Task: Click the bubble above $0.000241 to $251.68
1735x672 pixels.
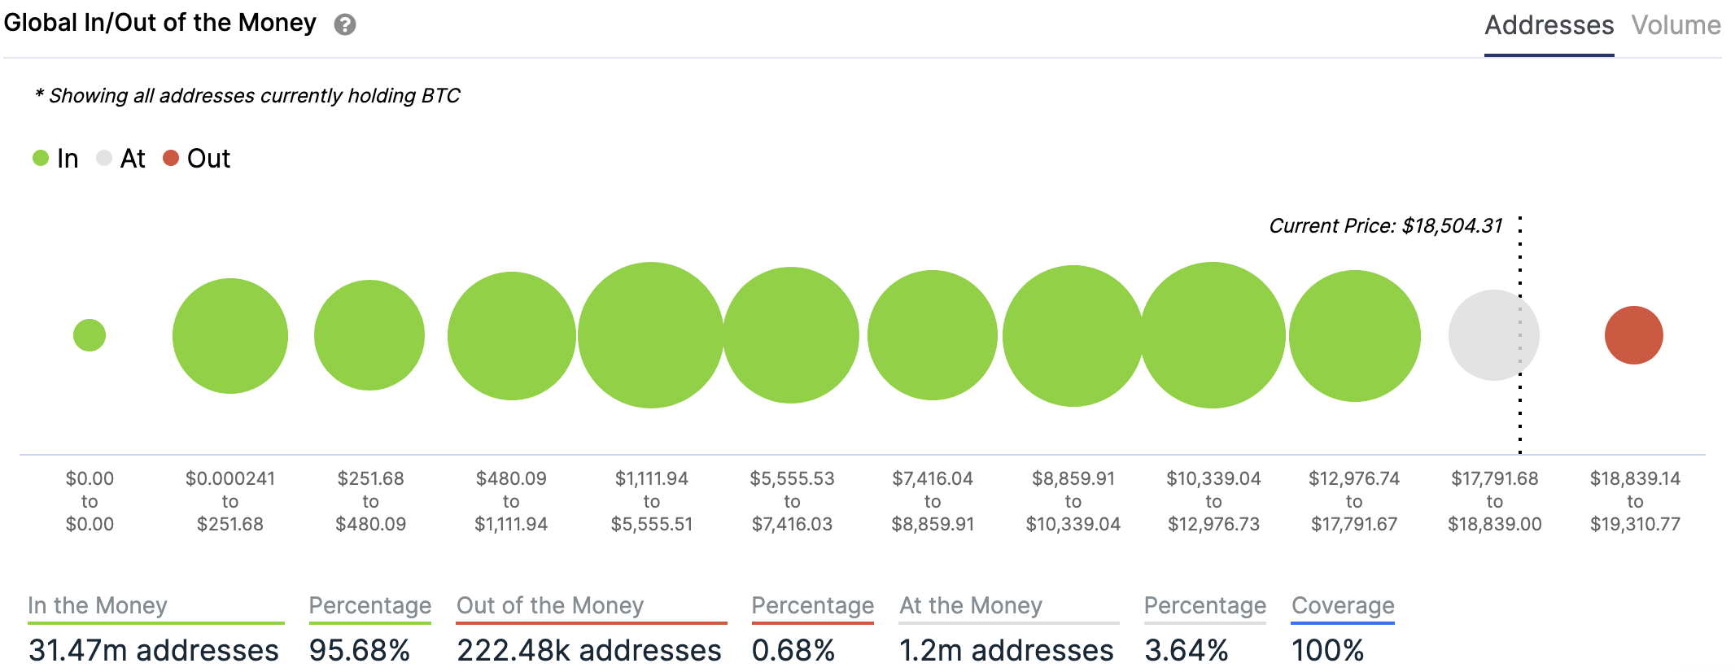Action: pos(230,335)
